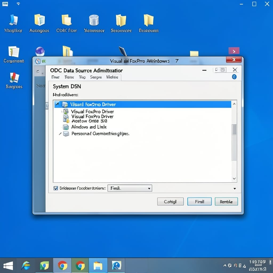Click the green-yellow taskbar app icon

click(x=44, y=266)
